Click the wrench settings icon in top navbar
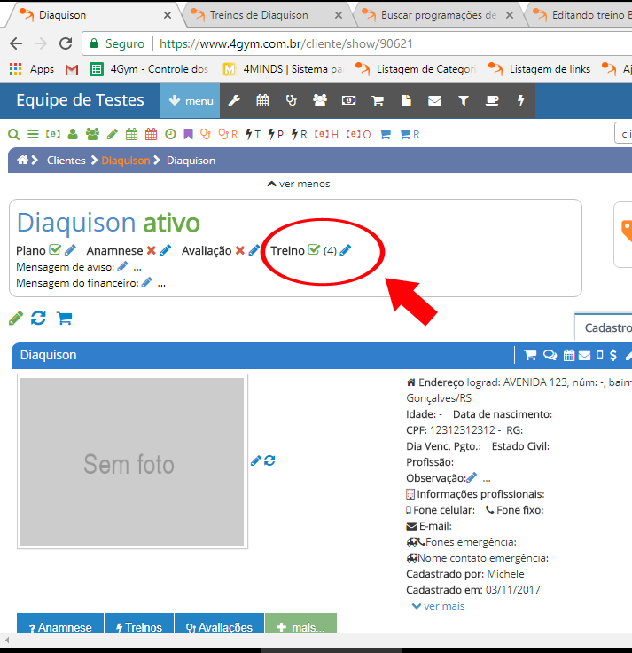Image resolution: width=632 pixels, height=653 pixels. point(234,101)
